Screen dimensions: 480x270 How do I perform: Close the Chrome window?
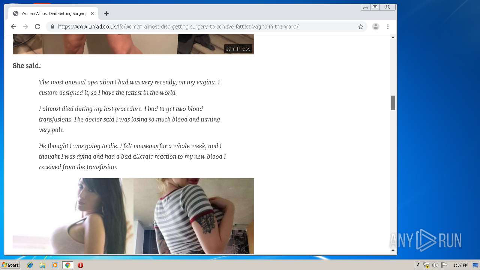(x=387, y=7)
